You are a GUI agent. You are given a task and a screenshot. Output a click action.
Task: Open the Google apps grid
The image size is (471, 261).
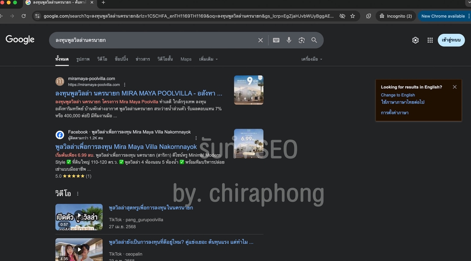coord(430,40)
